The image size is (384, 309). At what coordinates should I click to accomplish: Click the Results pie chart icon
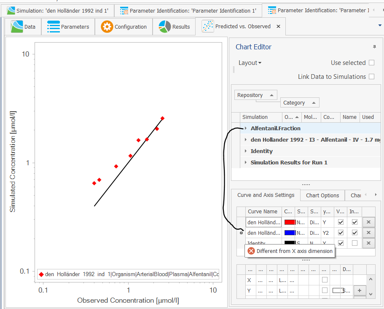[163, 26]
